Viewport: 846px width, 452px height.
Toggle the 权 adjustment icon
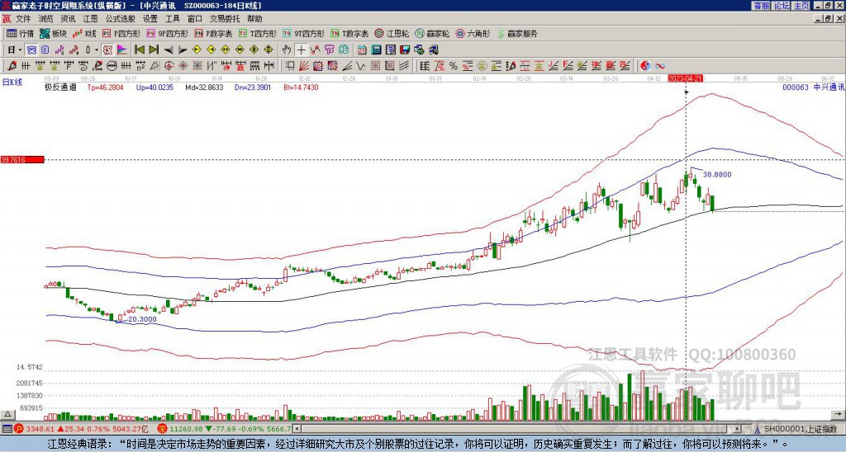pos(107,49)
